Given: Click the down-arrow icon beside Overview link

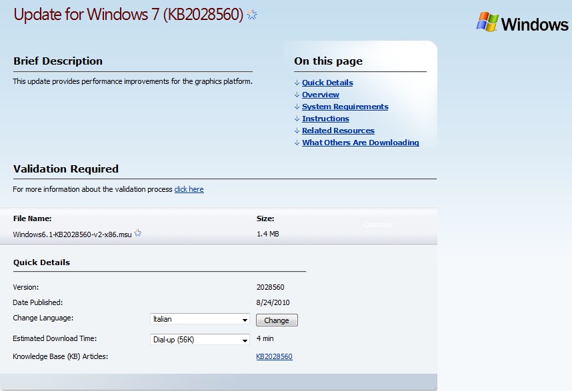Looking at the screenshot, I should pyautogui.click(x=297, y=95).
